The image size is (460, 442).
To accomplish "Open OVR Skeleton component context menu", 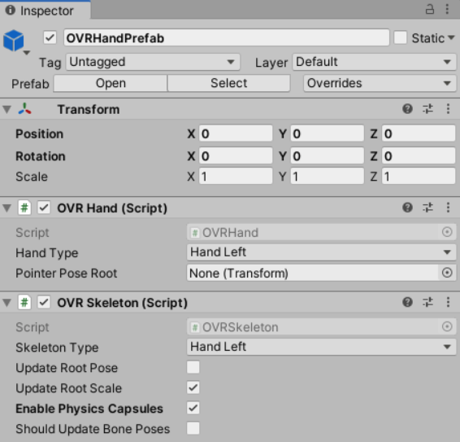I will coord(448,302).
